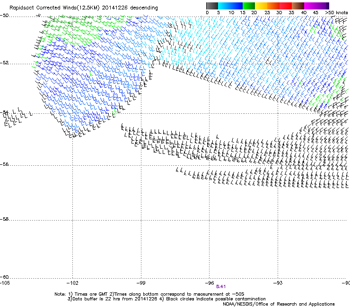This screenshot has height=307, width=350.
Task: Click the '-56' latitude axis label
Action: [4, 164]
